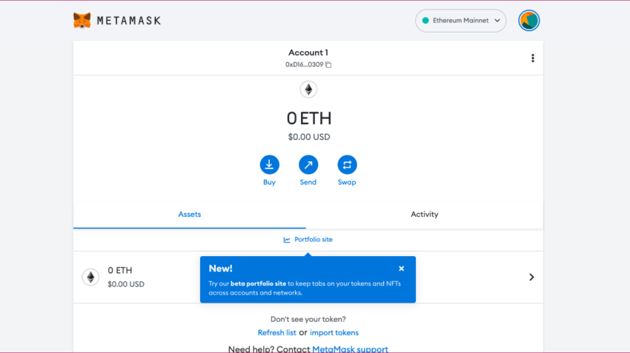Image resolution: width=630 pixels, height=353 pixels.
Task: Click the Swap icon button
Action: click(347, 165)
